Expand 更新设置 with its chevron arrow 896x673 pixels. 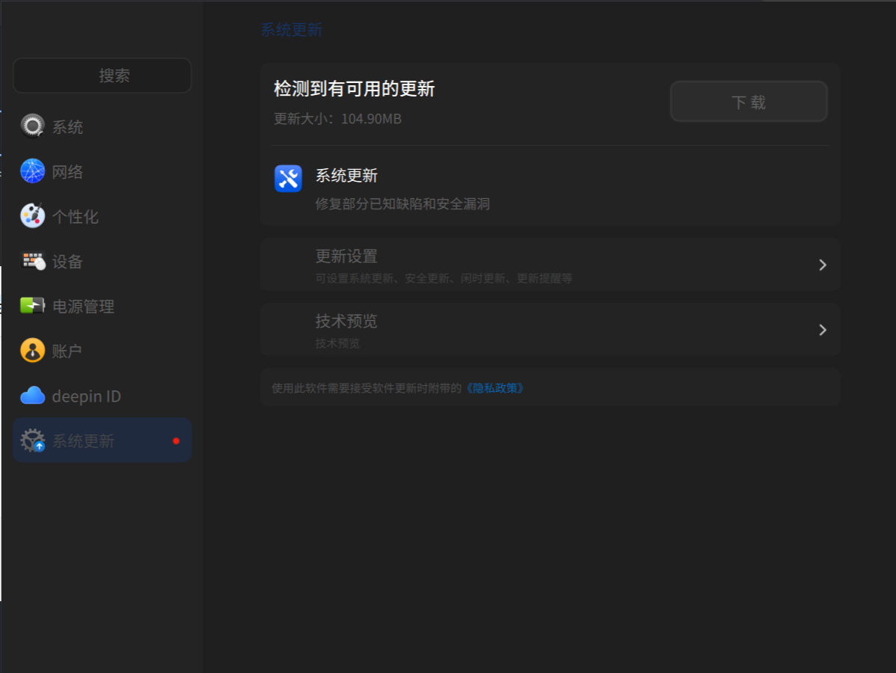click(822, 265)
